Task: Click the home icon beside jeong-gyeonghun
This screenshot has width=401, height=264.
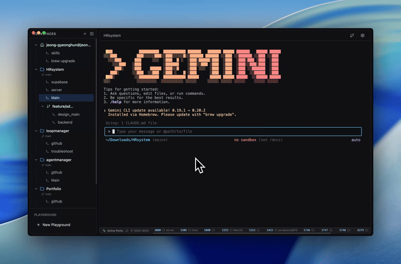Action: coord(42,45)
